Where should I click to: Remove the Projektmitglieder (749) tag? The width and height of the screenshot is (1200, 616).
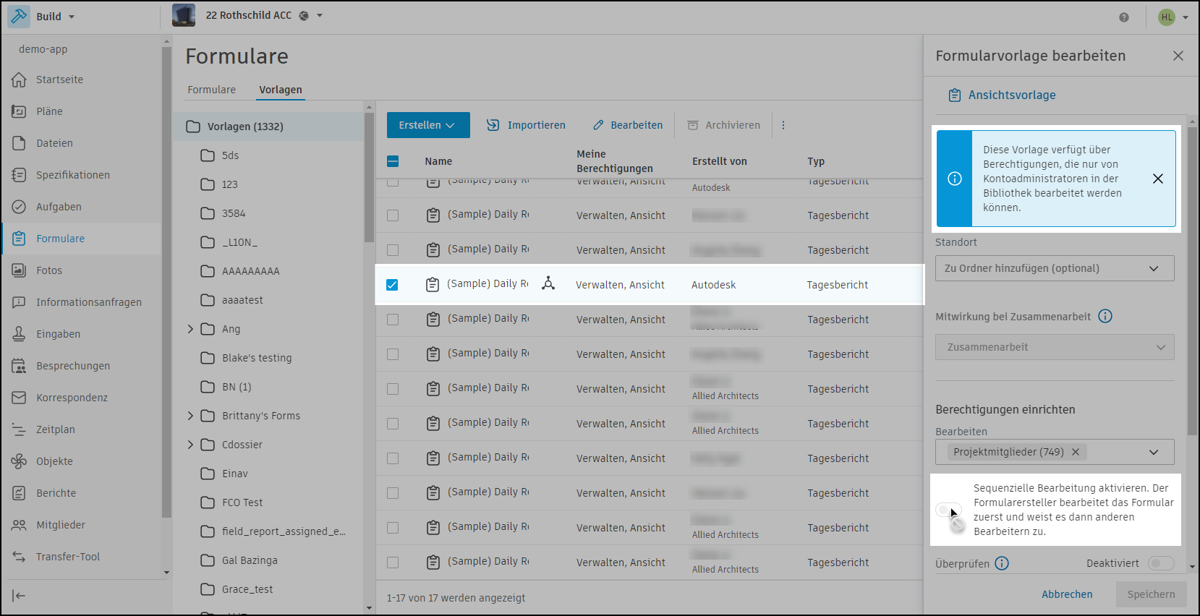click(x=1076, y=452)
